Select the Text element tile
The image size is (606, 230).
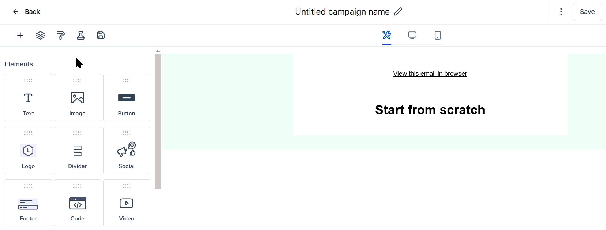coord(28,98)
